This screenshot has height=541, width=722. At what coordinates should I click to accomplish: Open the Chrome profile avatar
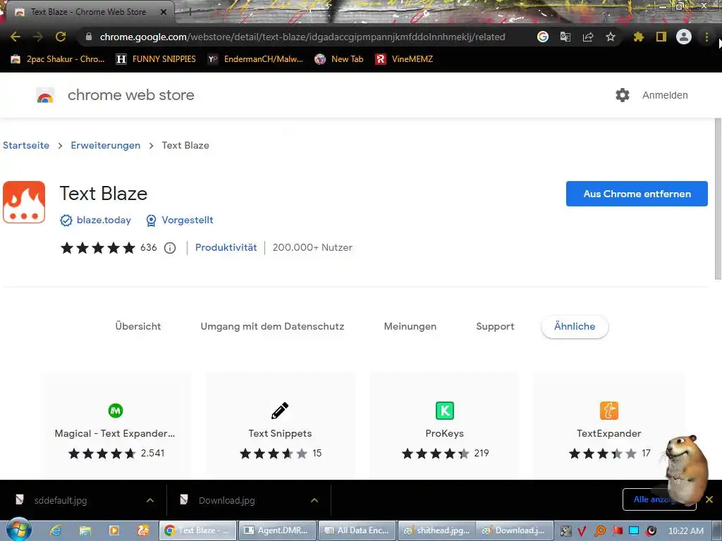(x=684, y=37)
